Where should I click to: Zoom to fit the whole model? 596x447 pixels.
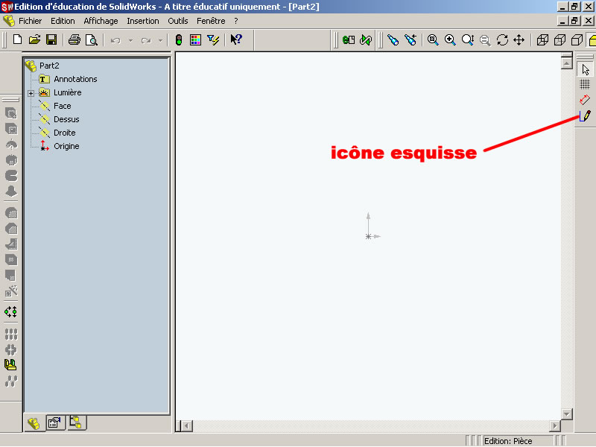pos(433,40)
